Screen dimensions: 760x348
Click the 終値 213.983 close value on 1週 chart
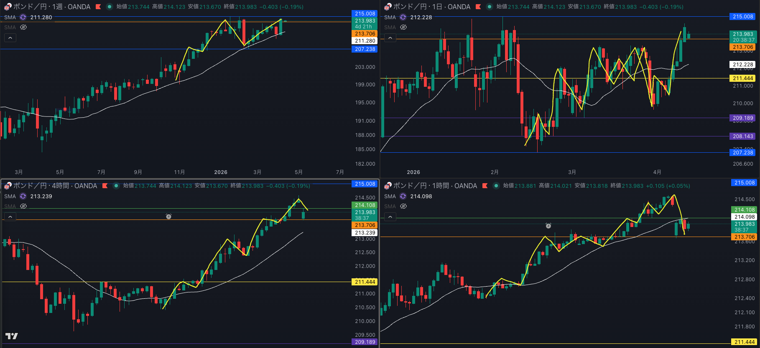[x=240, y=7]
